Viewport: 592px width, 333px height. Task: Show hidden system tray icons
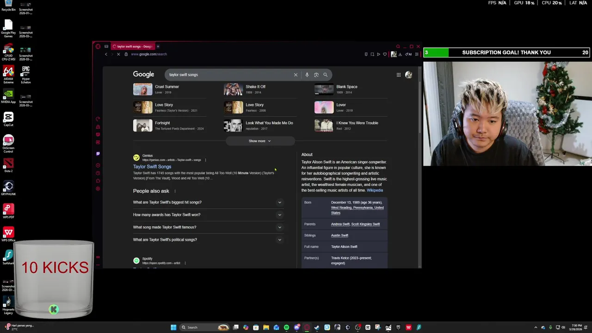[536, 327]
